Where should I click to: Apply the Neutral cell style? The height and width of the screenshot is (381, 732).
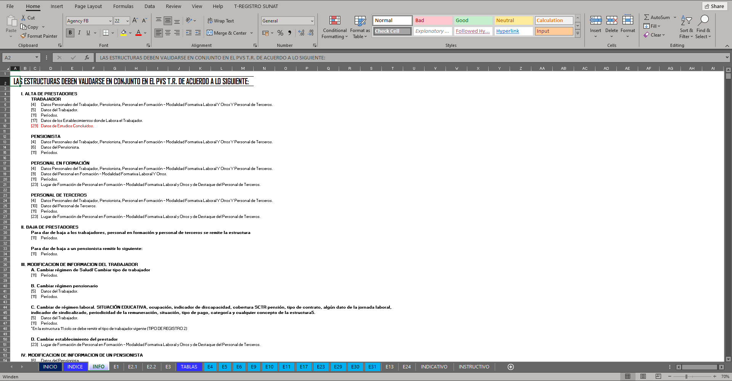tap(513, 21)
